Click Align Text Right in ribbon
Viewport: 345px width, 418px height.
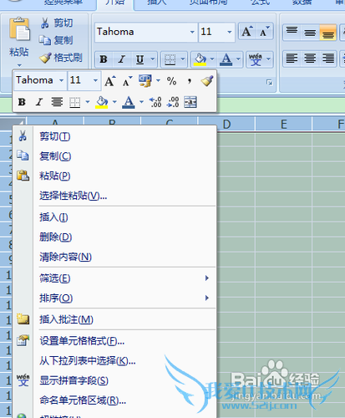(328, 59)
